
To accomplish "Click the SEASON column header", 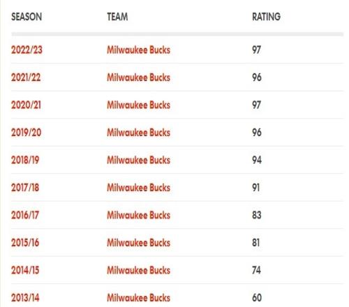I will coord(27,17).
